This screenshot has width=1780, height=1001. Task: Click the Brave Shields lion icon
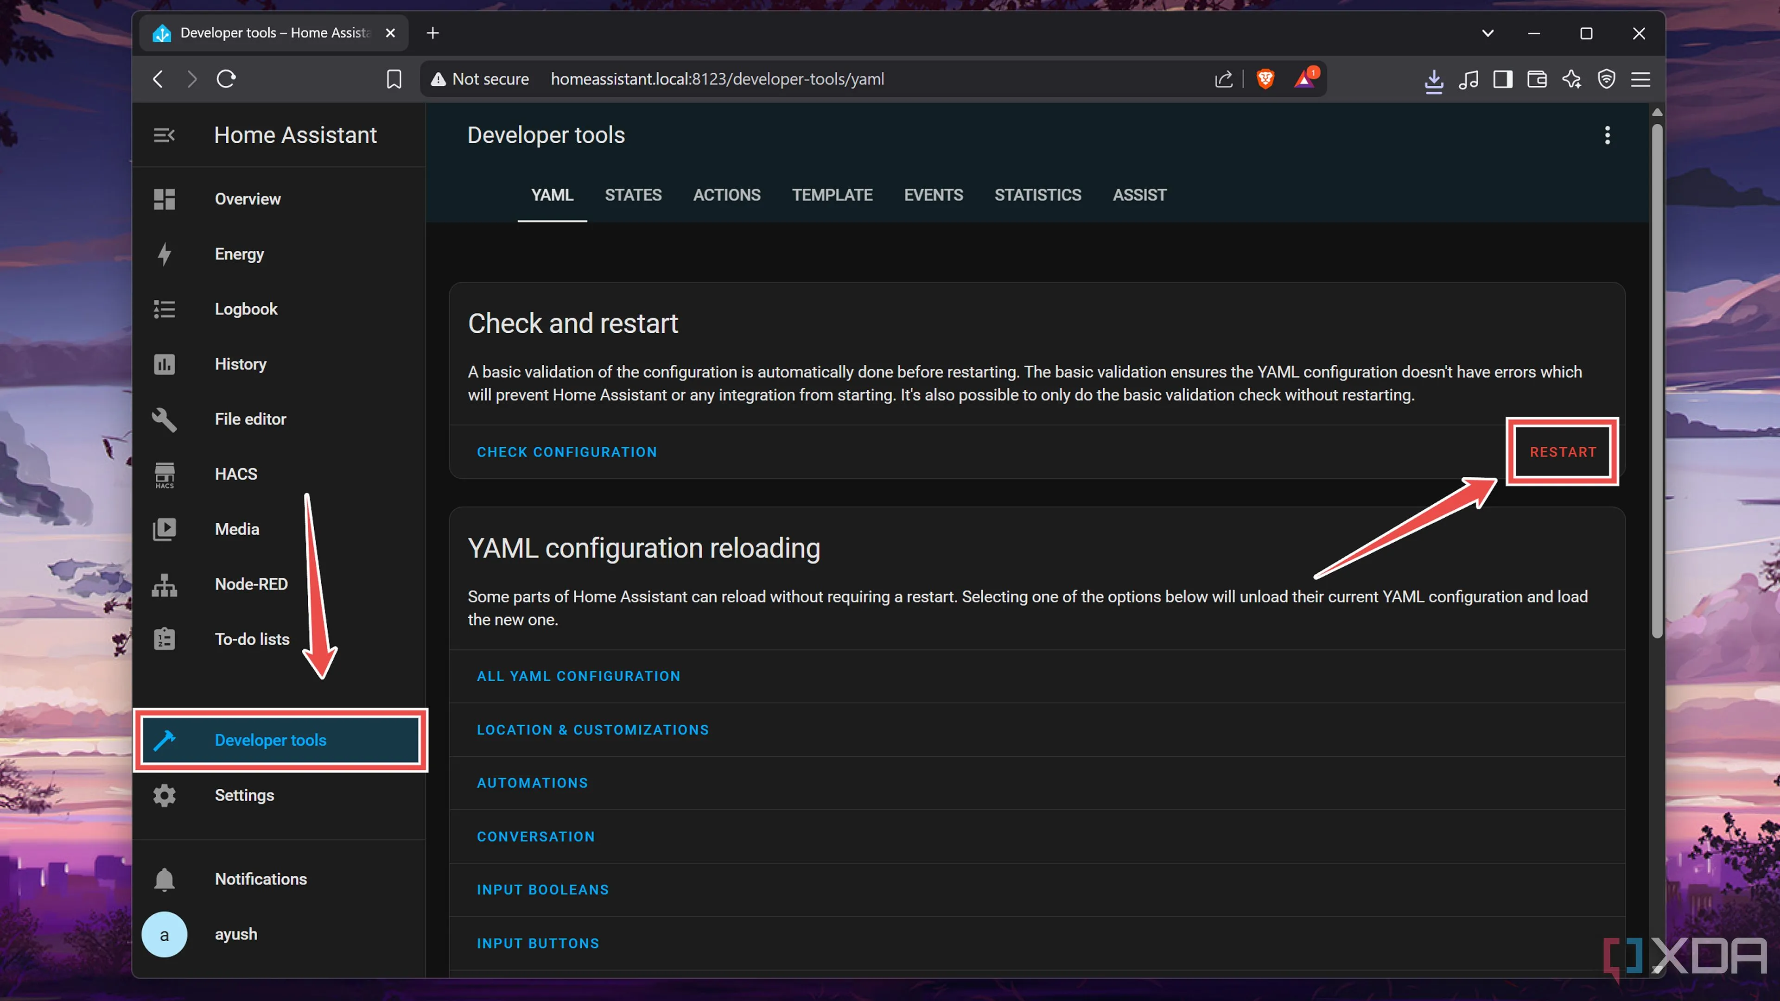pos(1265,79)
